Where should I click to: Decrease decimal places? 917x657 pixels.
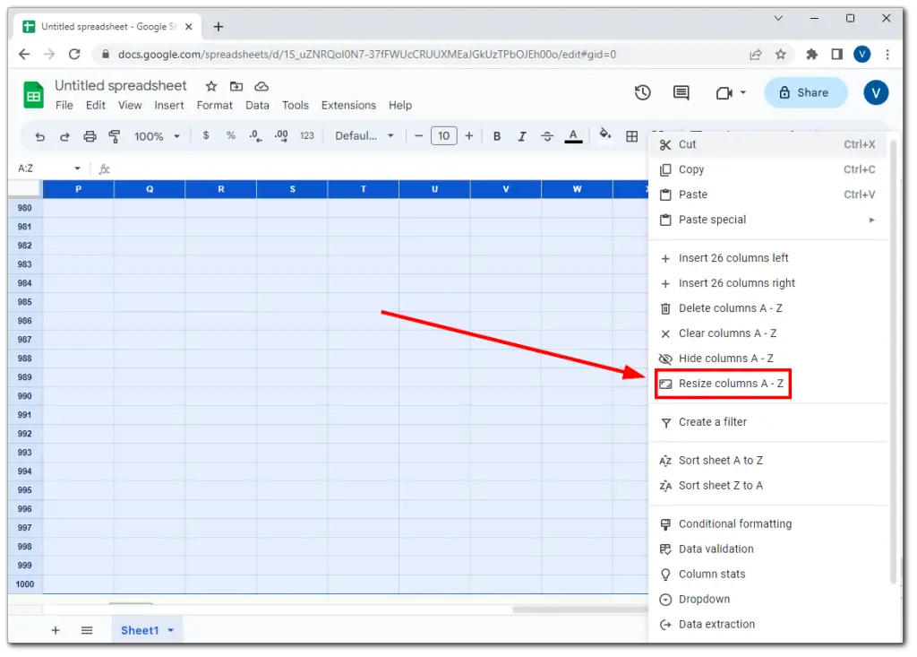[x=255, y=136]
